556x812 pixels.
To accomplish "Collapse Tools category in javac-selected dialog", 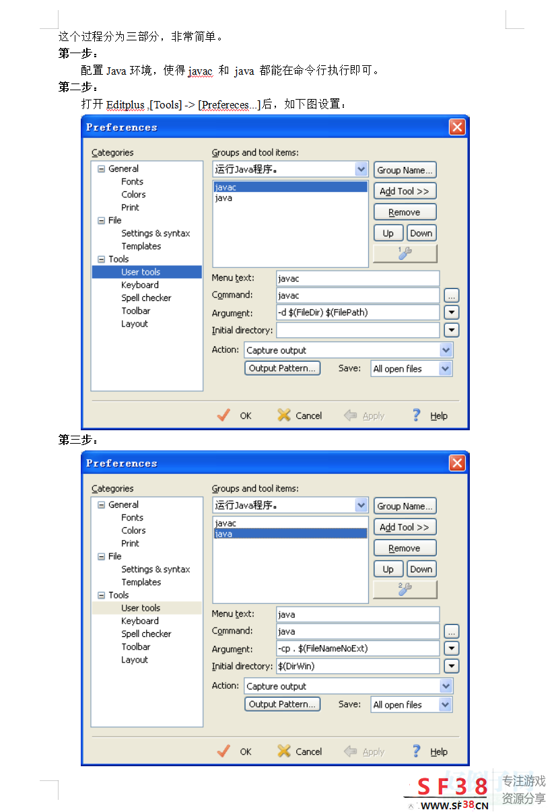I will (102, 259).
